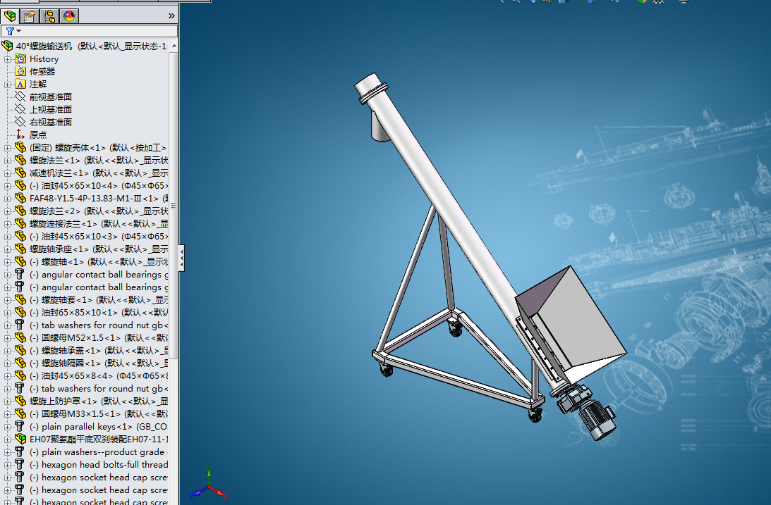The width and height of the screenshot is (771, 505).
Task: Expand the 注解 annotations node
Action: (x=7, y=85)
